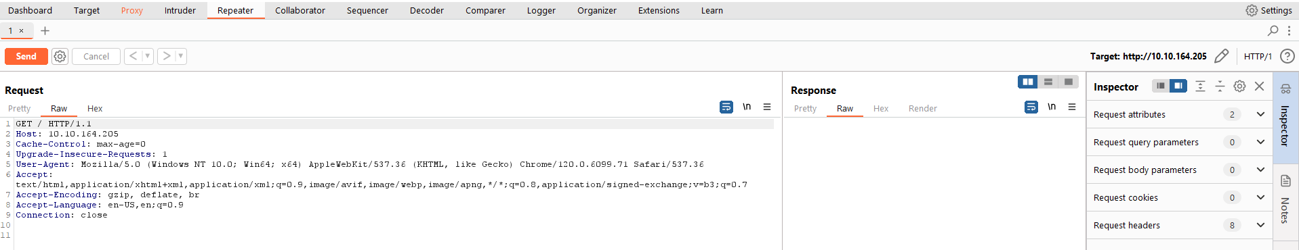Open the Target tab

point(87,10)
